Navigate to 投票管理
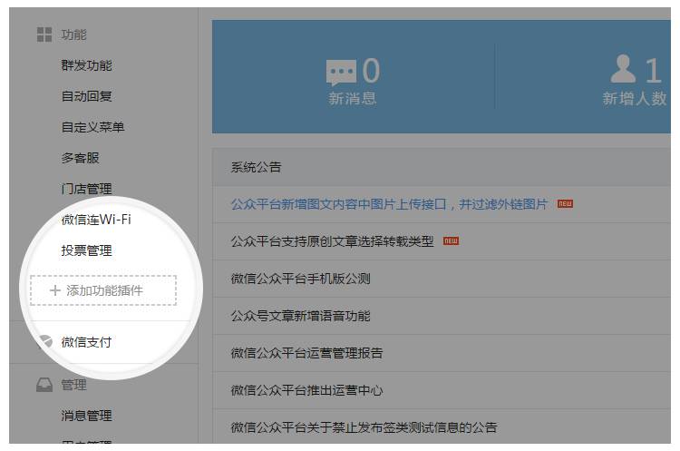Viewport: 680px width, 451px height. click(x=87, y=250)
